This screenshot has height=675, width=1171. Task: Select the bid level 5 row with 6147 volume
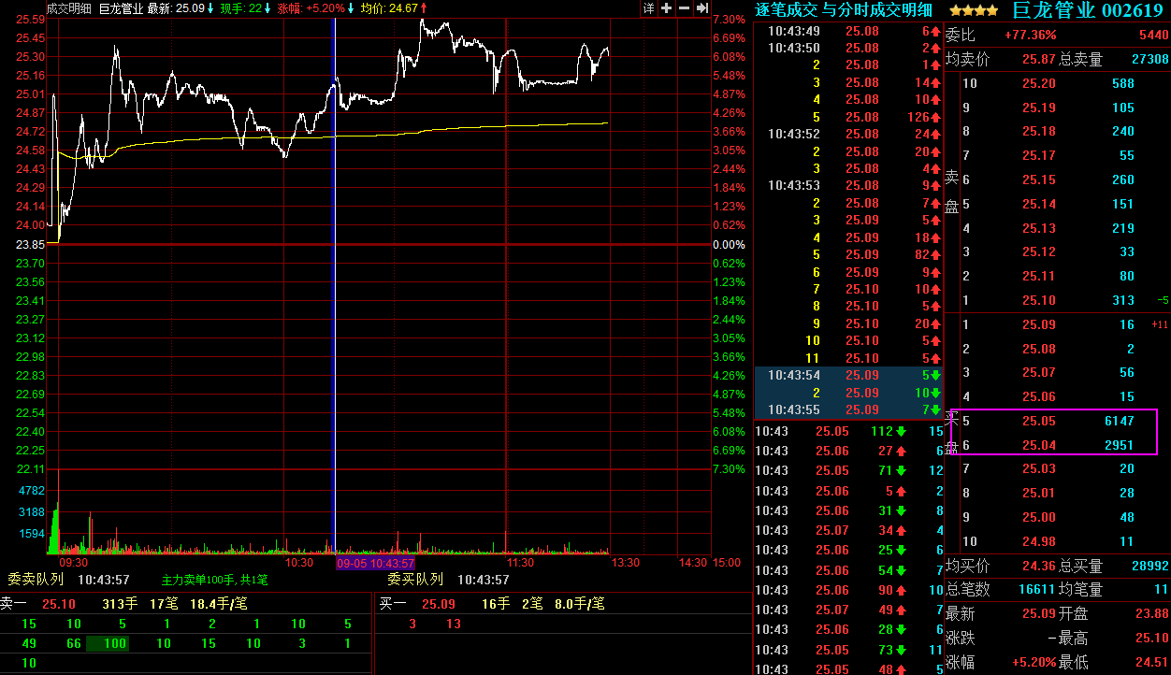[x=1052, y=421]
